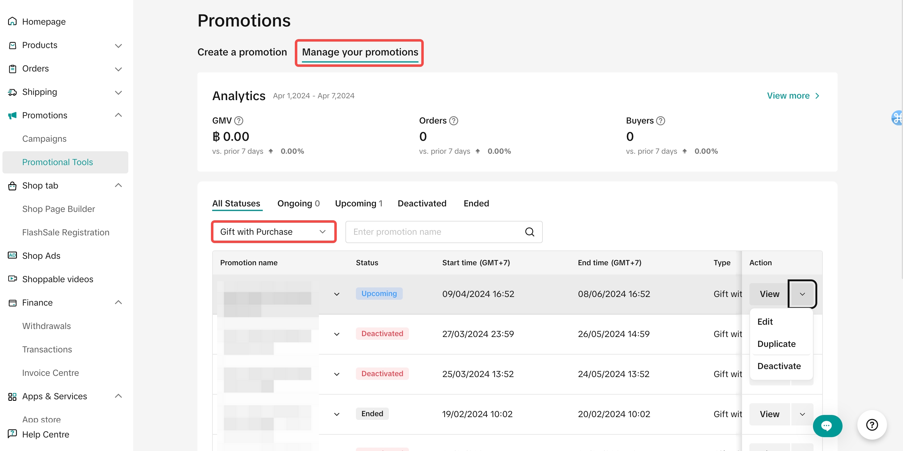Click the Orders info question-mark icon
903x451 pixels.
[454, 121]
